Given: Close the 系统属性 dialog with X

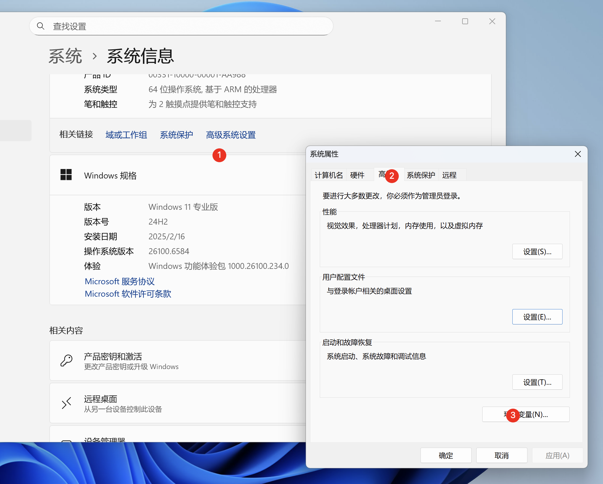Looking at the screenshot, I should click(x=578, y=154).
